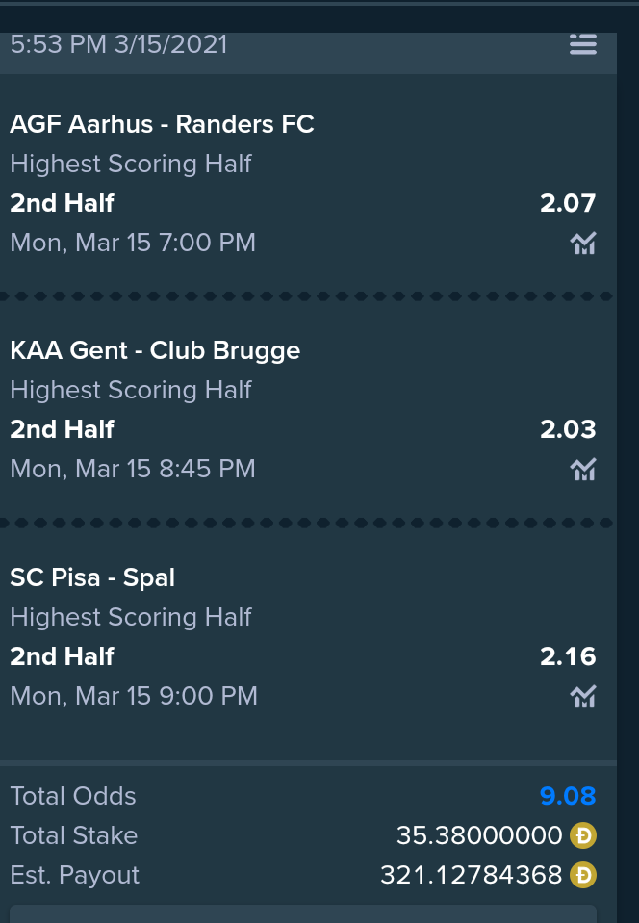Open KAA Gent - Club Brugge match
The width and height of the screenshot is (639, 923).
pyautogui.click(x=155, y=351)
